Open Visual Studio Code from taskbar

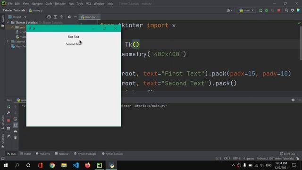[76, 165]
